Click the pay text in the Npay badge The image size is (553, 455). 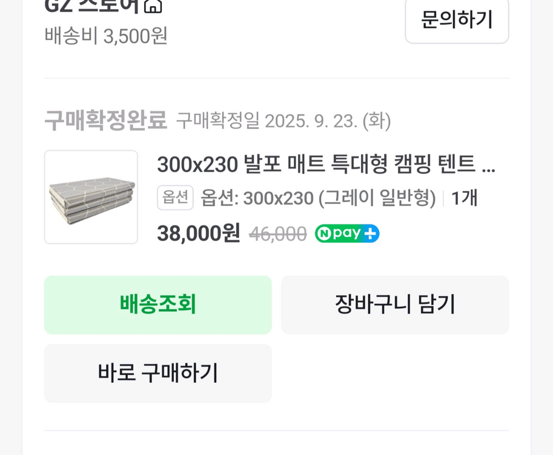pos(346,234)
